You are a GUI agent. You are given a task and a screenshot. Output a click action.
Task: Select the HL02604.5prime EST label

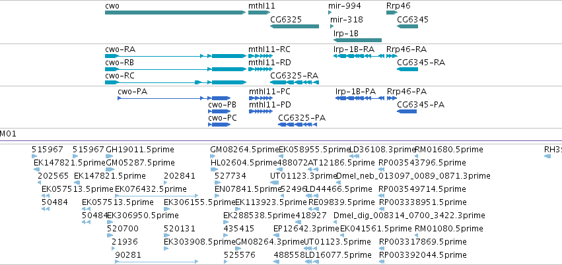[x=244, y=163]
